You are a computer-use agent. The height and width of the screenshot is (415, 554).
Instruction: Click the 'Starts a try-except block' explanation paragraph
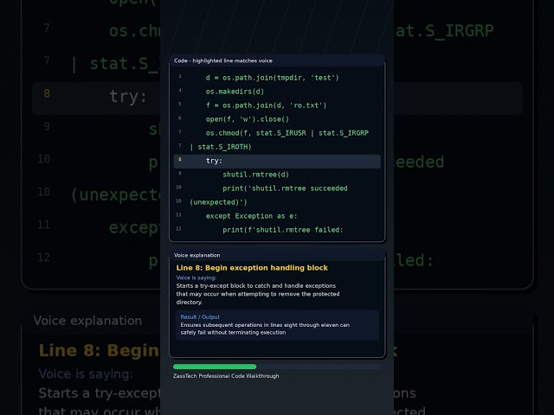[258, 294]
